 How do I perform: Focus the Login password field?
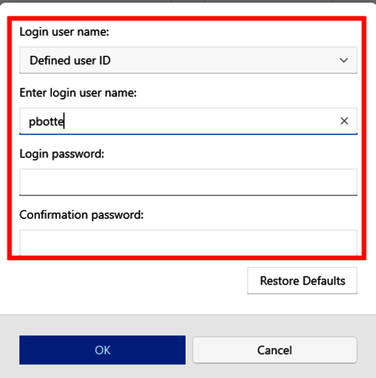point(188,182)
